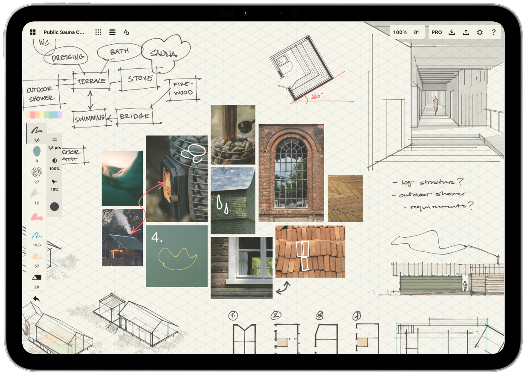Open the Layers panel icon
The image size is (527, 375).
coord(112,32)
